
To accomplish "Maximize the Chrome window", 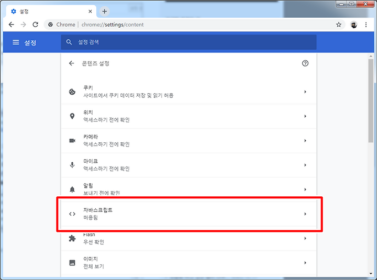I will click(351, 4).
